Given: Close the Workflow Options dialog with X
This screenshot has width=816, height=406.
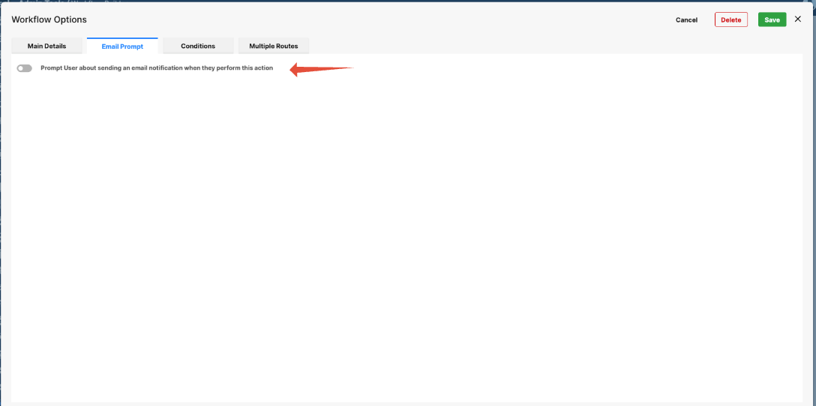Looking at the screenshot, I should [798, 20].
